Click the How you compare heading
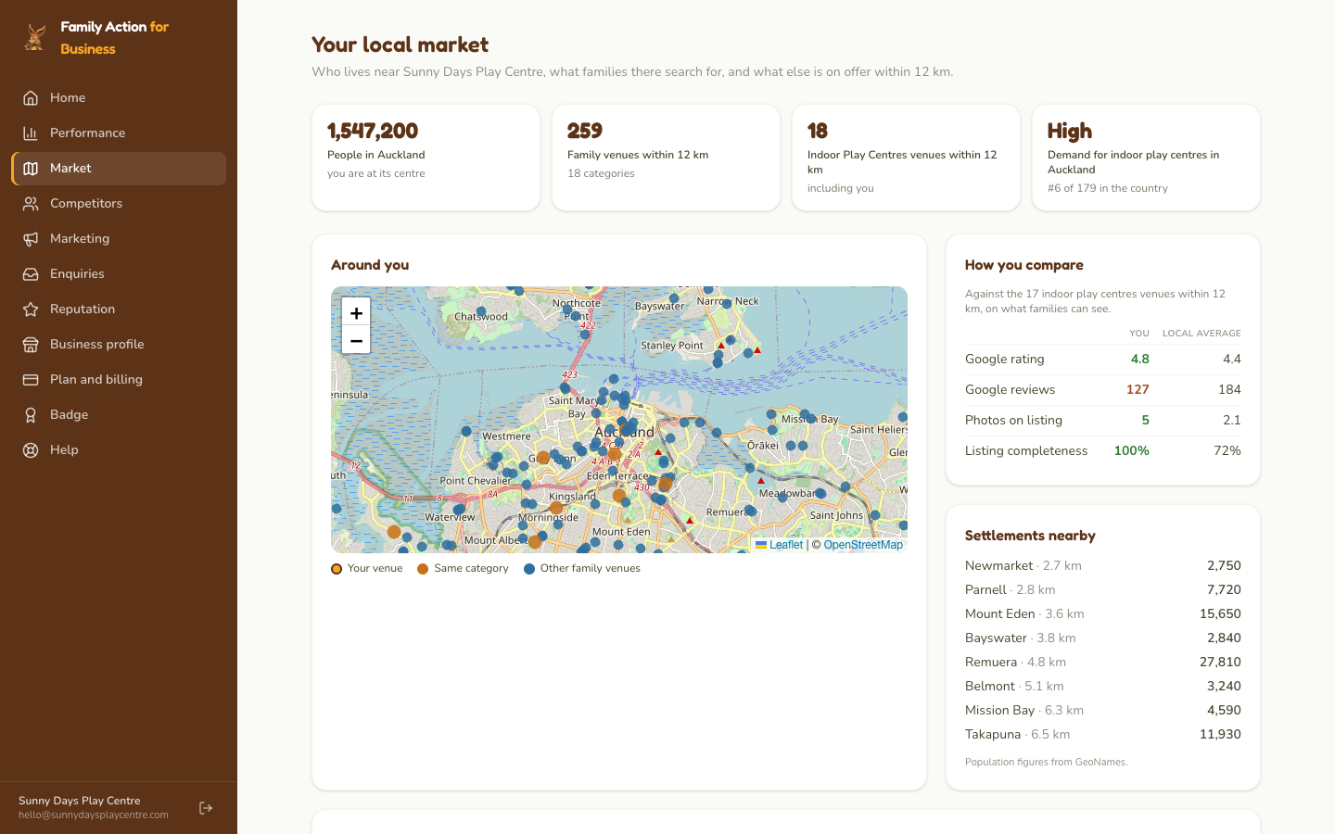Screen dimensions: 1335x834 point(1024,265)
